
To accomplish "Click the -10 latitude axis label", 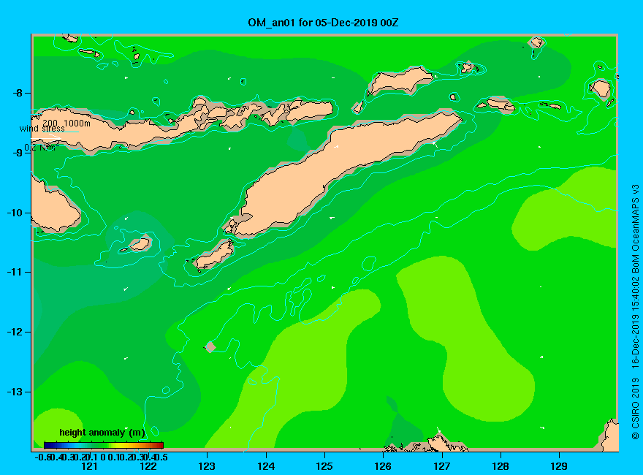I will pyautogui.click(x=15, y=213).
